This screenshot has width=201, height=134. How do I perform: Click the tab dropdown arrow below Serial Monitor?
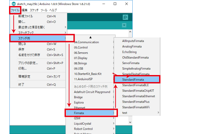click(124, 25)
